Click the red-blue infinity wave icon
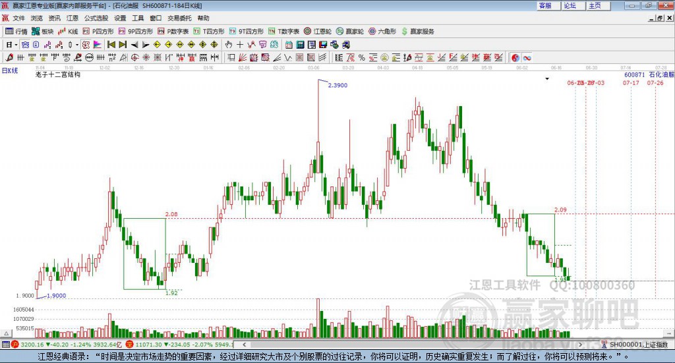 click(527, 57)
